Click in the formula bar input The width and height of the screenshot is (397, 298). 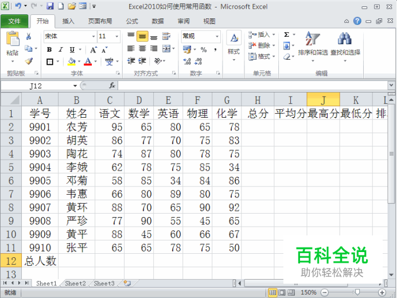[252, 86]
